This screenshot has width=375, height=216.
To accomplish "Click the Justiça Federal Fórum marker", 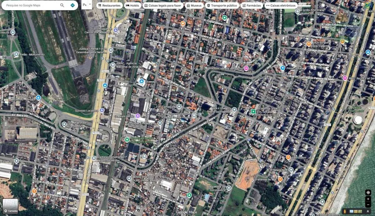I will point(111,50).
